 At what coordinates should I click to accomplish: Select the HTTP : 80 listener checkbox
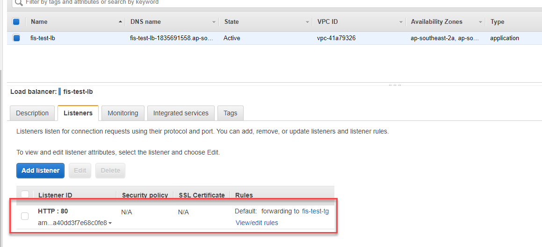coord(25,216)
